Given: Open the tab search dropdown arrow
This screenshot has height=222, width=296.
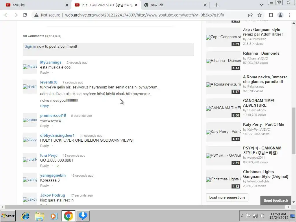Looking at the screenshot, I should [x=261, y=5].
